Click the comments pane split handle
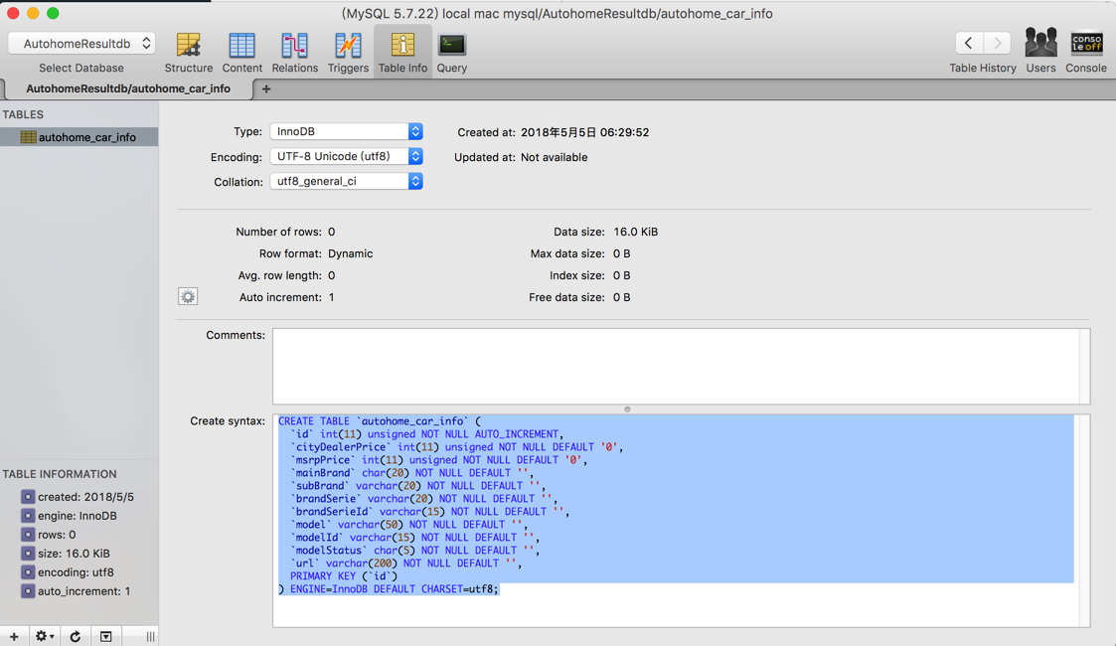1116x646 pixels. click(627, 409)
